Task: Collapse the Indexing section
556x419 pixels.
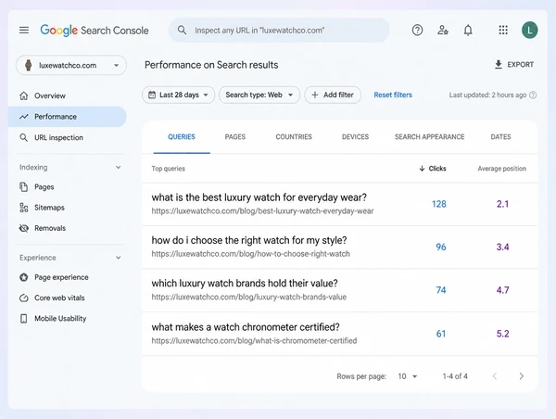Action: pos(119,167)
